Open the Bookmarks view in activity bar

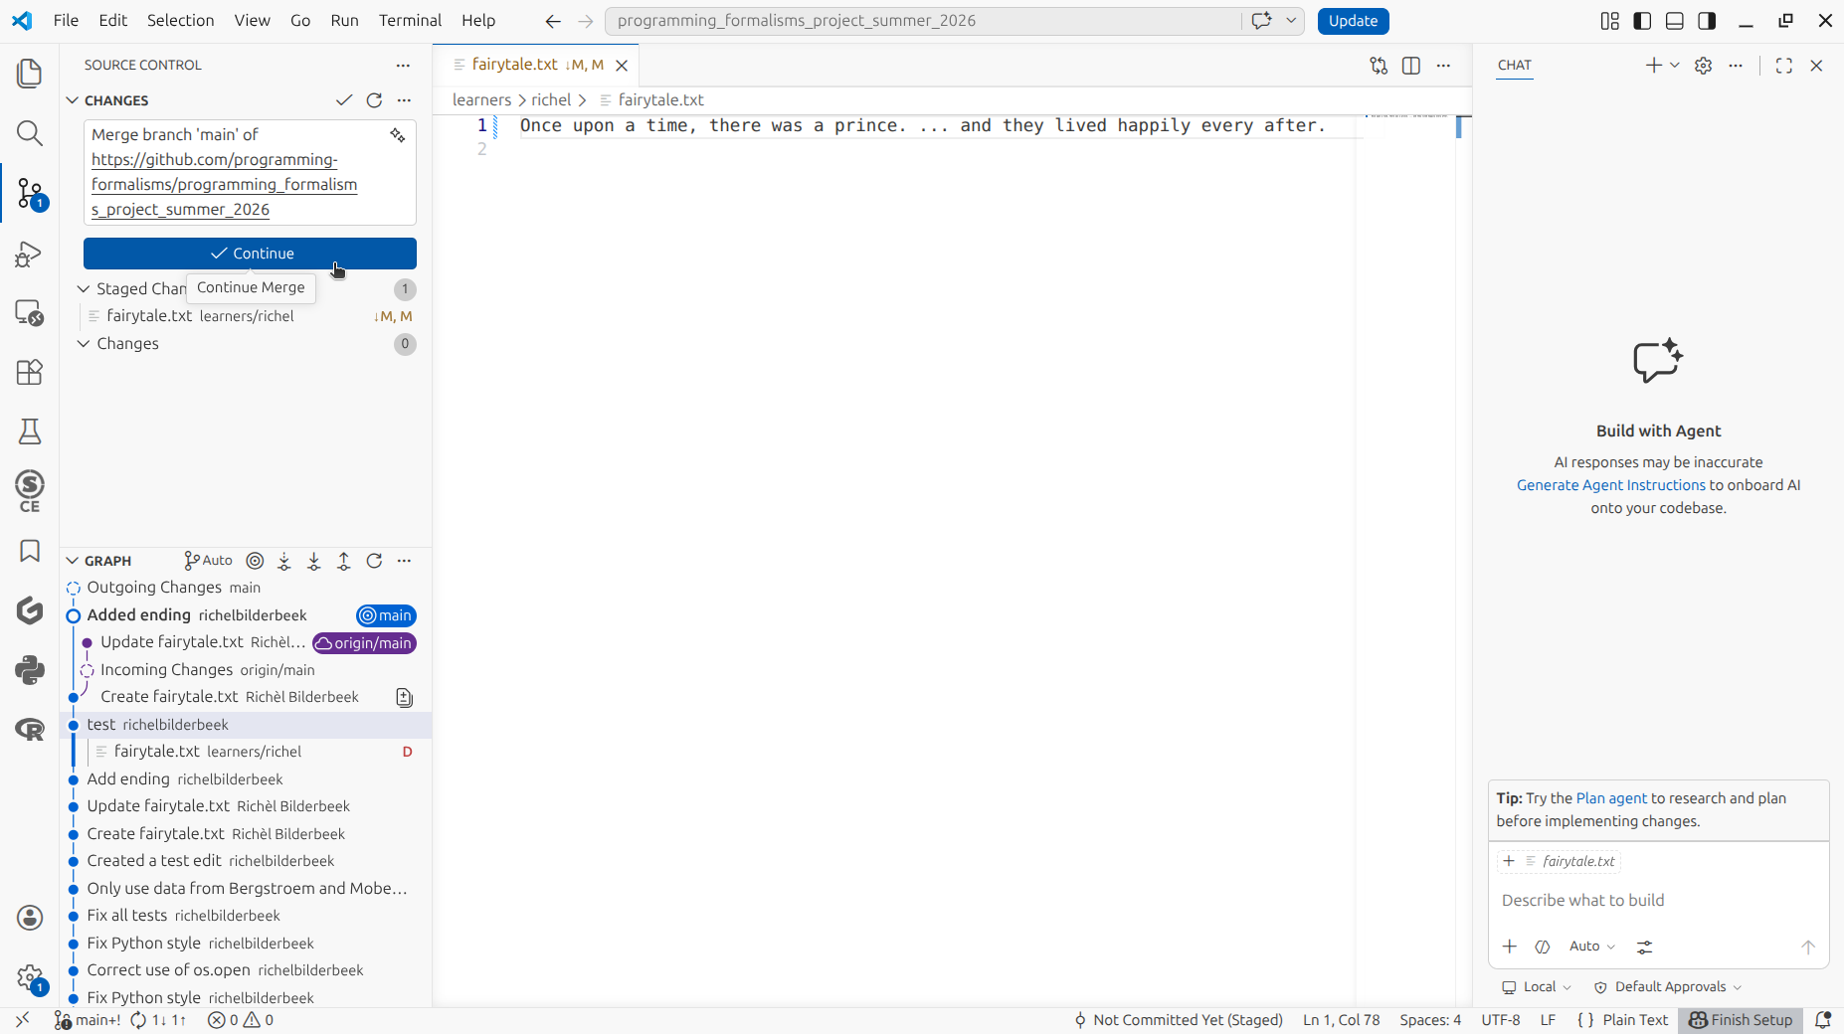click(x=30, y=551)
